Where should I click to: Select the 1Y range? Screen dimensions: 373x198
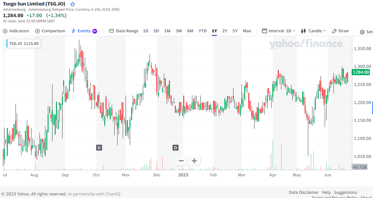click(214, 31)
